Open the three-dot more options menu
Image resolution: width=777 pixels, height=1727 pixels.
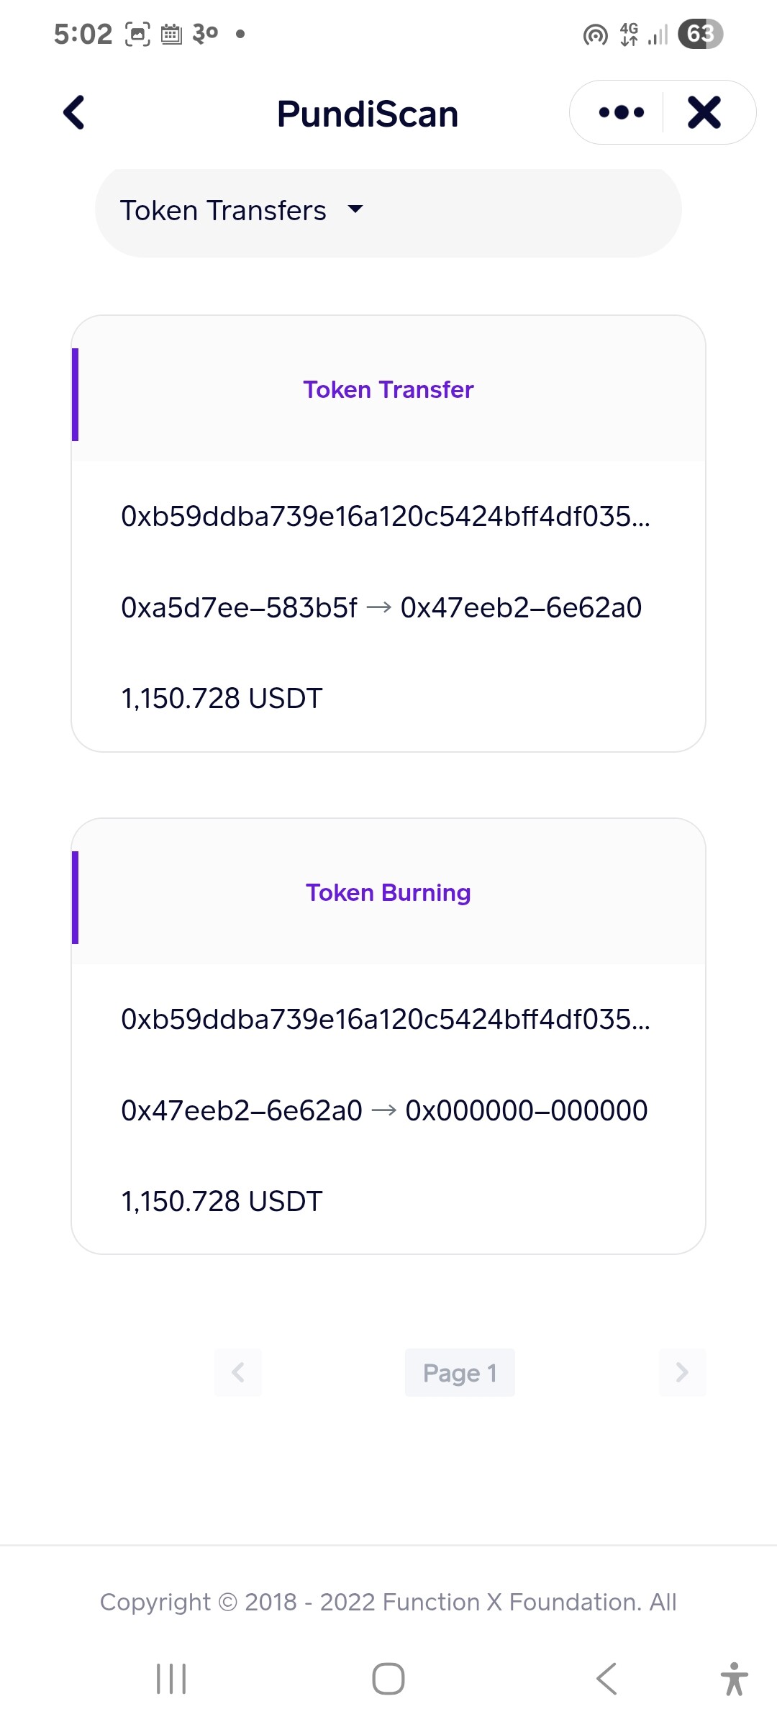[x=622, y=112]
